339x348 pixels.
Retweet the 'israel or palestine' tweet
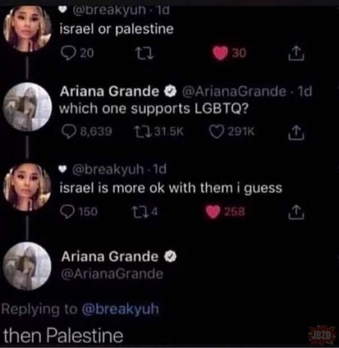click(145, 54)
